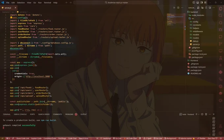Open the Search view magnifier icon
Image resolution: width=224 pixels, height=140 pixels.
pos(220,15)
